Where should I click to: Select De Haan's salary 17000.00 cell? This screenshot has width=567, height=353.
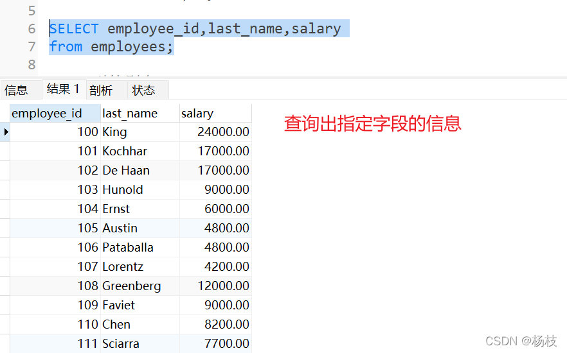pyautogui.click(x=215, y=170)
